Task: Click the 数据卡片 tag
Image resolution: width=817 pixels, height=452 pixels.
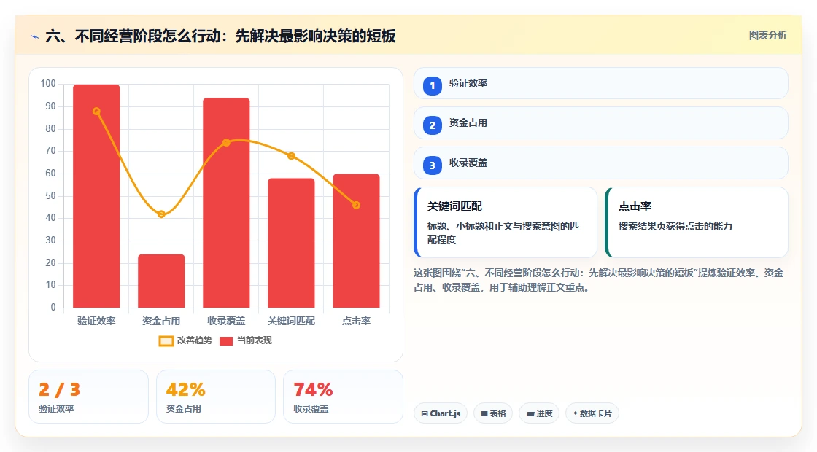Action: [x=592, y=413]
